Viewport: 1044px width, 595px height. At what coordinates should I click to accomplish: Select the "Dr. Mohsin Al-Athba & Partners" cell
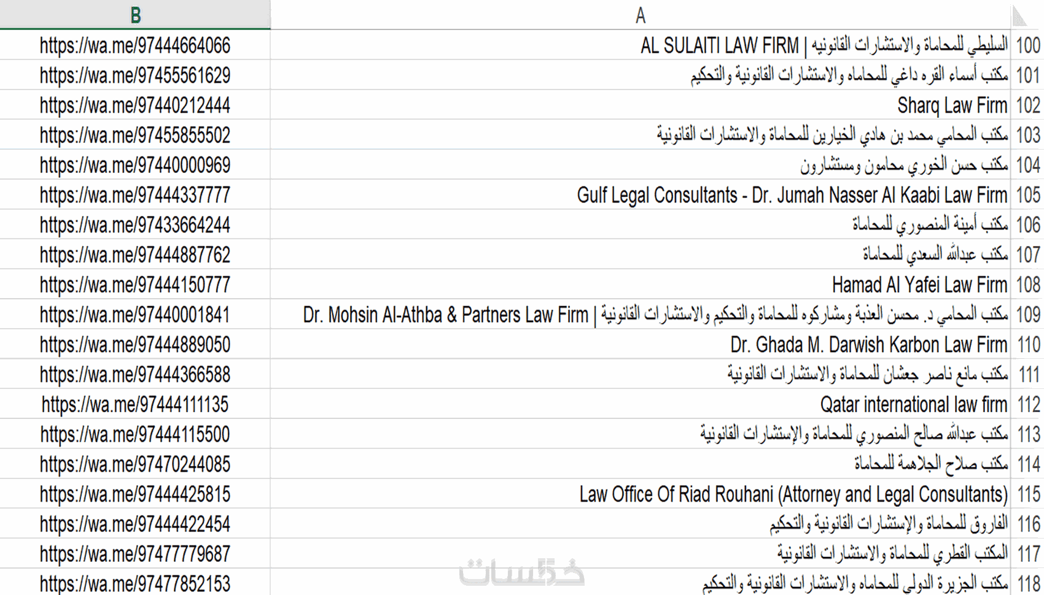[641, 315]
